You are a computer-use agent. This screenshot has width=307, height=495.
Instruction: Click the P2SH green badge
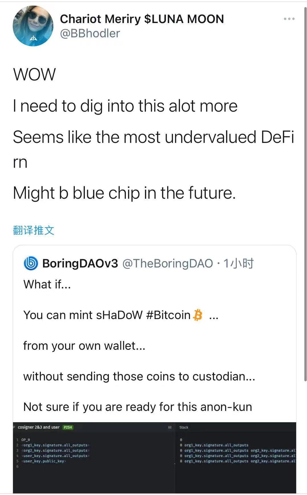tap(68, 427)
